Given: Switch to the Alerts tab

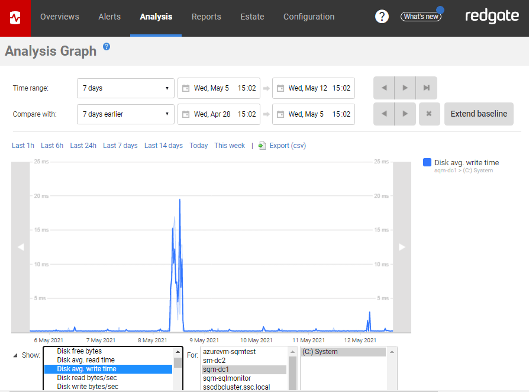Looking at the screenshot, I should point(109,17).
